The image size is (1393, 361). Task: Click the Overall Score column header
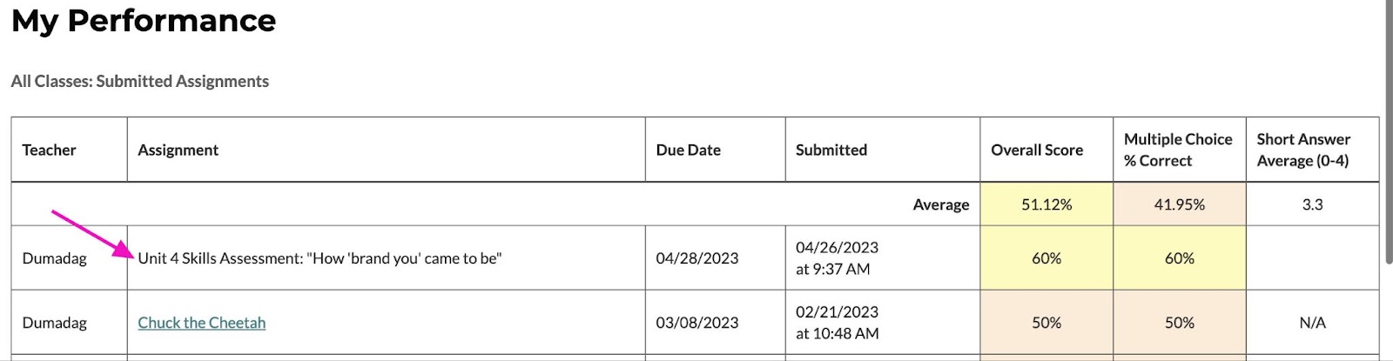pos(1036,150)
